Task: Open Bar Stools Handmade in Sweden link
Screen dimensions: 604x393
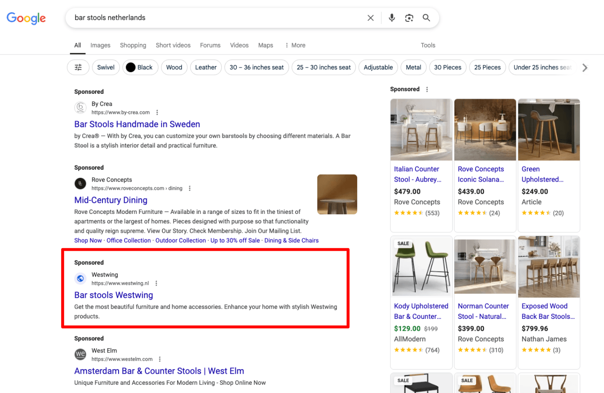Action: (x=137, y=124)
